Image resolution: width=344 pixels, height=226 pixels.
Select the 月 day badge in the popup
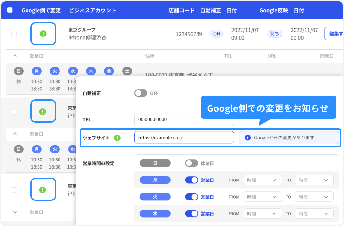coord(155,180)
